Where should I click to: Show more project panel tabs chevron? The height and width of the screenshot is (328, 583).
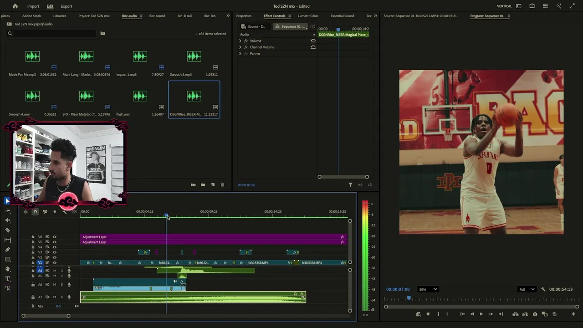[228, 15]
